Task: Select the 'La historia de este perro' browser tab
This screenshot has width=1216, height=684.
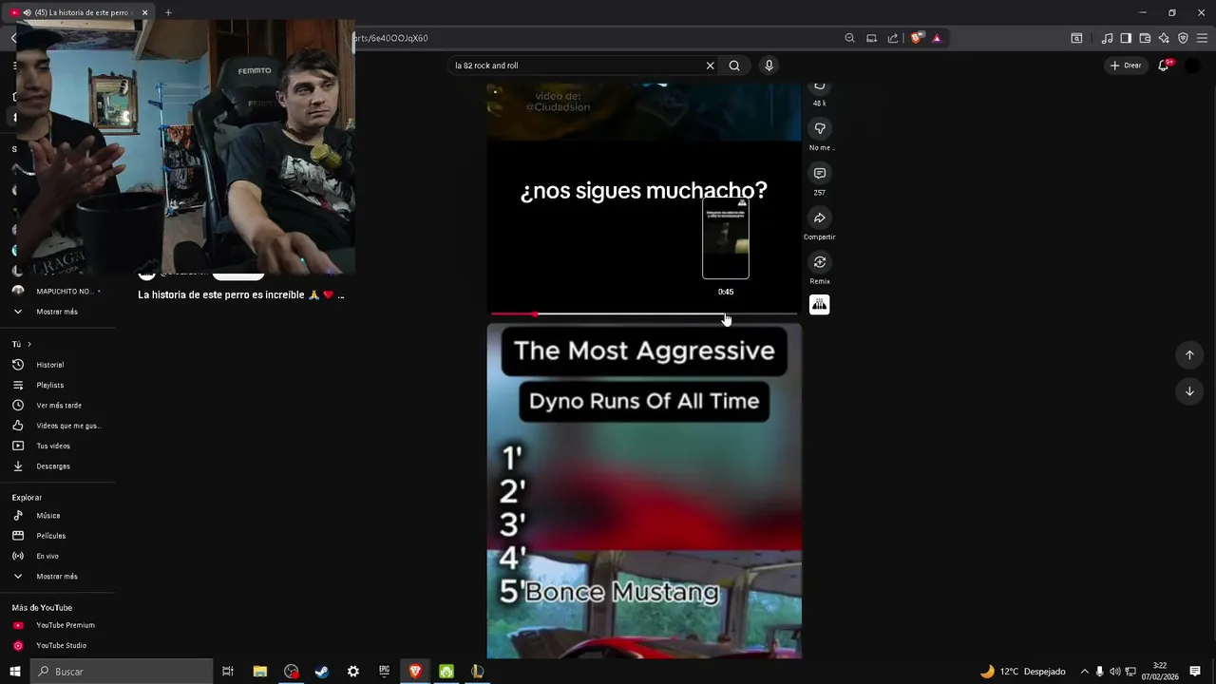Action: [81, 12]
